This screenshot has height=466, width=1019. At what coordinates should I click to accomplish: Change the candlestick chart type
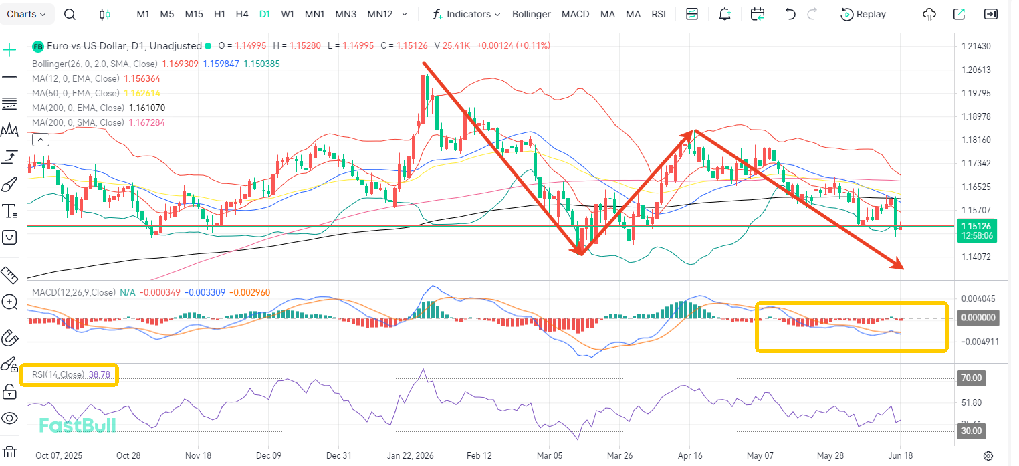(104, 14)
